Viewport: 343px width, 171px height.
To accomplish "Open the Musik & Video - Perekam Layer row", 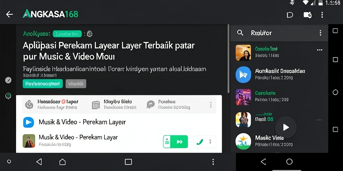I will pyautogui.click(x=119, y=122).
